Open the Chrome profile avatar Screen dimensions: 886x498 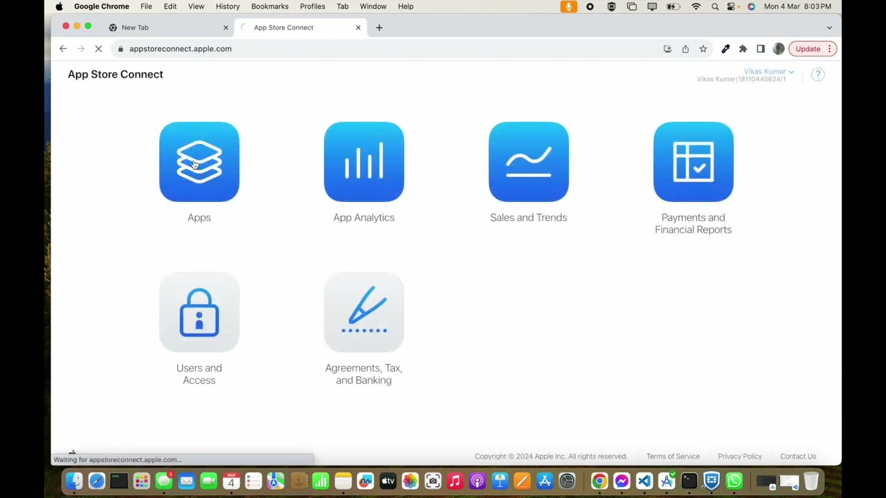779,48
